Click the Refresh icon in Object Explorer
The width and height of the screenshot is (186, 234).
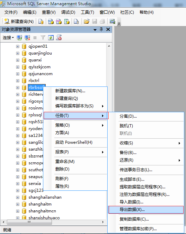click(51, 38)
